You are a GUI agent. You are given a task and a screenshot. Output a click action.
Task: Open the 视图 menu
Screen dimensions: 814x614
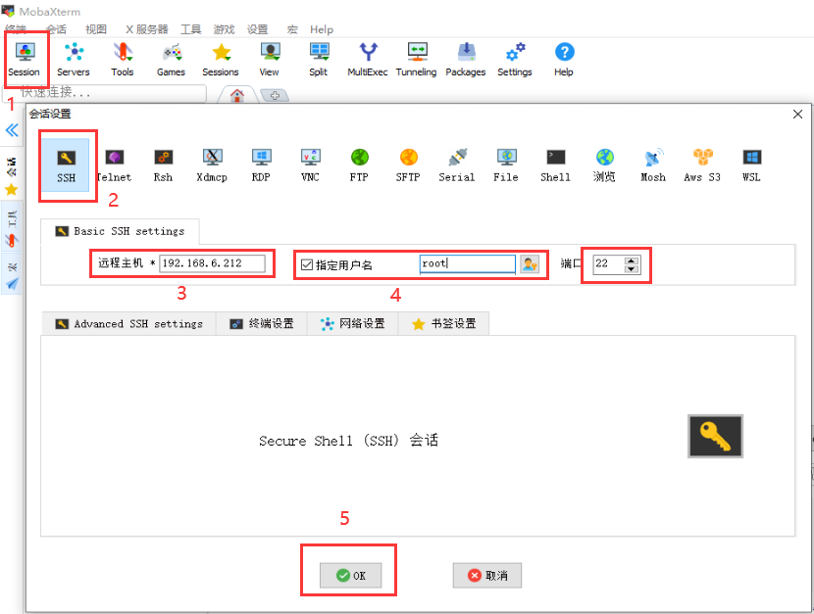click(x=96, y=29)
